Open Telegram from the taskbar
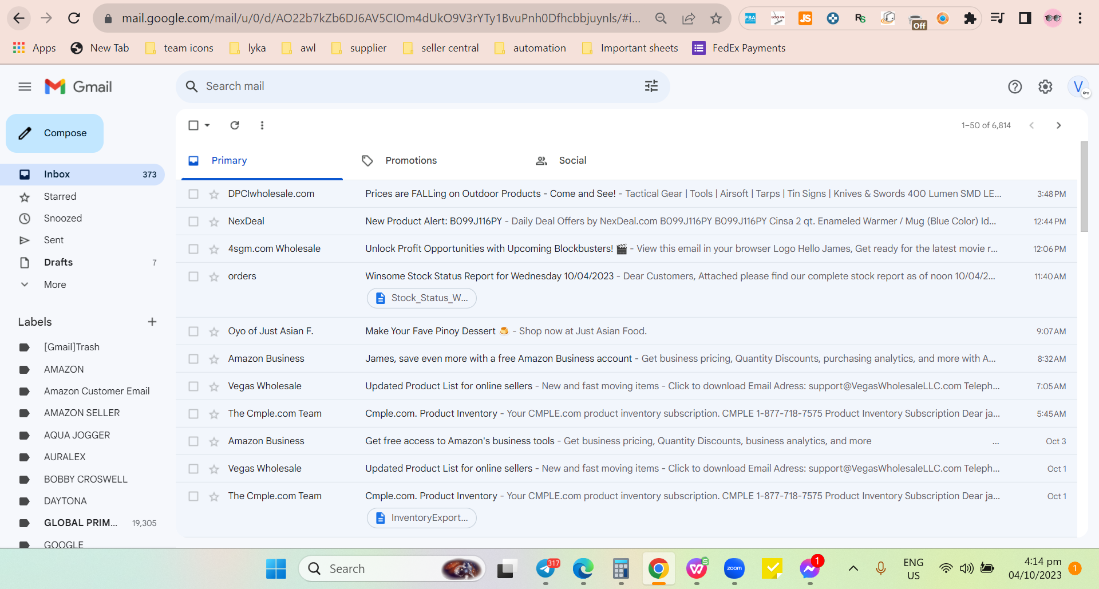This screenshot has width=1099, height=589. click(547, 569)
